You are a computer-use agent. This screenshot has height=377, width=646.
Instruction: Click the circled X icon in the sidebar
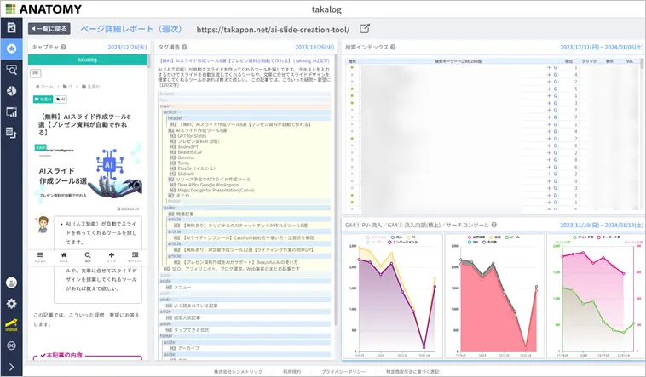[12, 346]
